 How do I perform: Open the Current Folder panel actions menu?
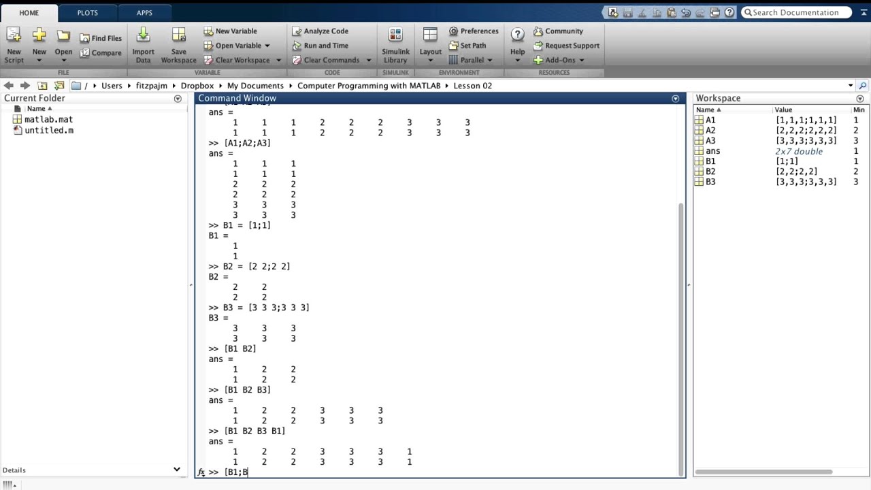[178, 99]
